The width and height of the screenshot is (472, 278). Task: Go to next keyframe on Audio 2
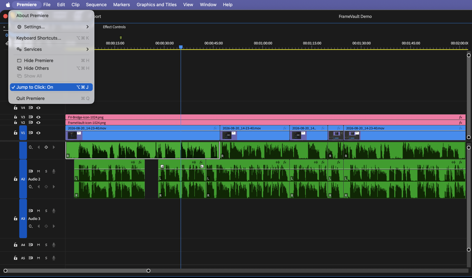pyautogui.click(x=54, y=187)
